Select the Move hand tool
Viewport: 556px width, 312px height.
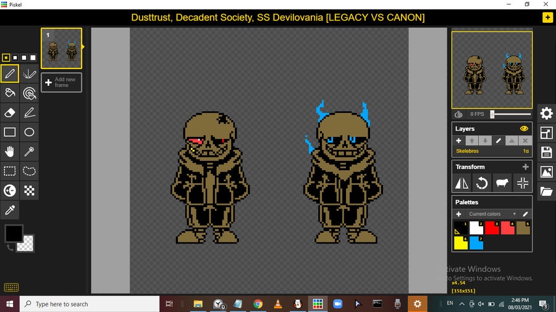9,152
